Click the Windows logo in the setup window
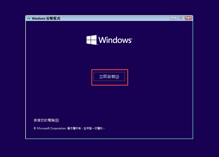The height and width of the screenshot is (157, 219). (x=109, y=40)
